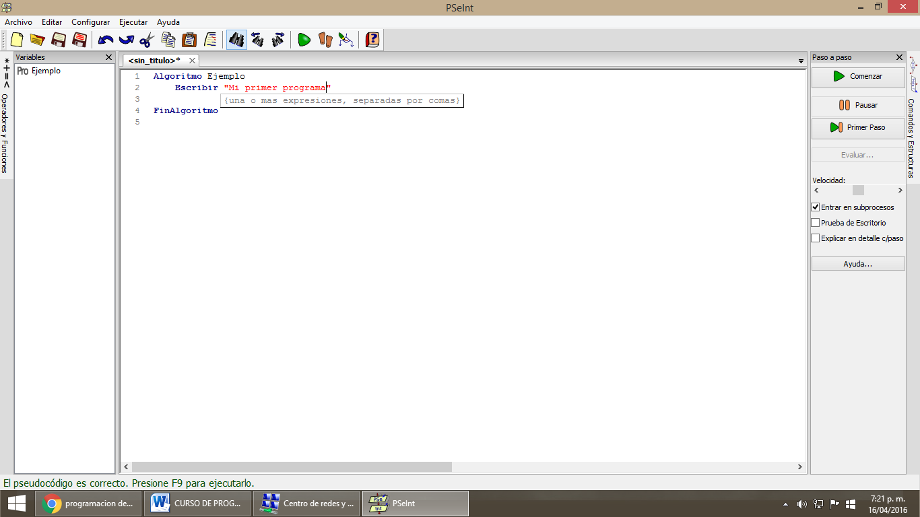The width and height of the screenshot is (920, 517).
Task: Enable Prueba de Escritorio
Action: click(x=815, y=222)
